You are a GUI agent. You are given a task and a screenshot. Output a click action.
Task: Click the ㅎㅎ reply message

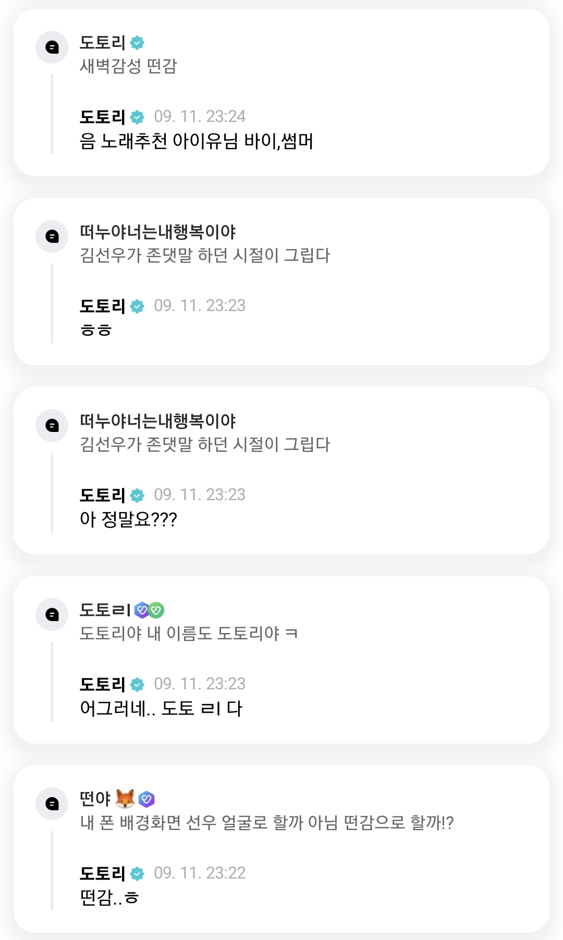tap(96, 330)
